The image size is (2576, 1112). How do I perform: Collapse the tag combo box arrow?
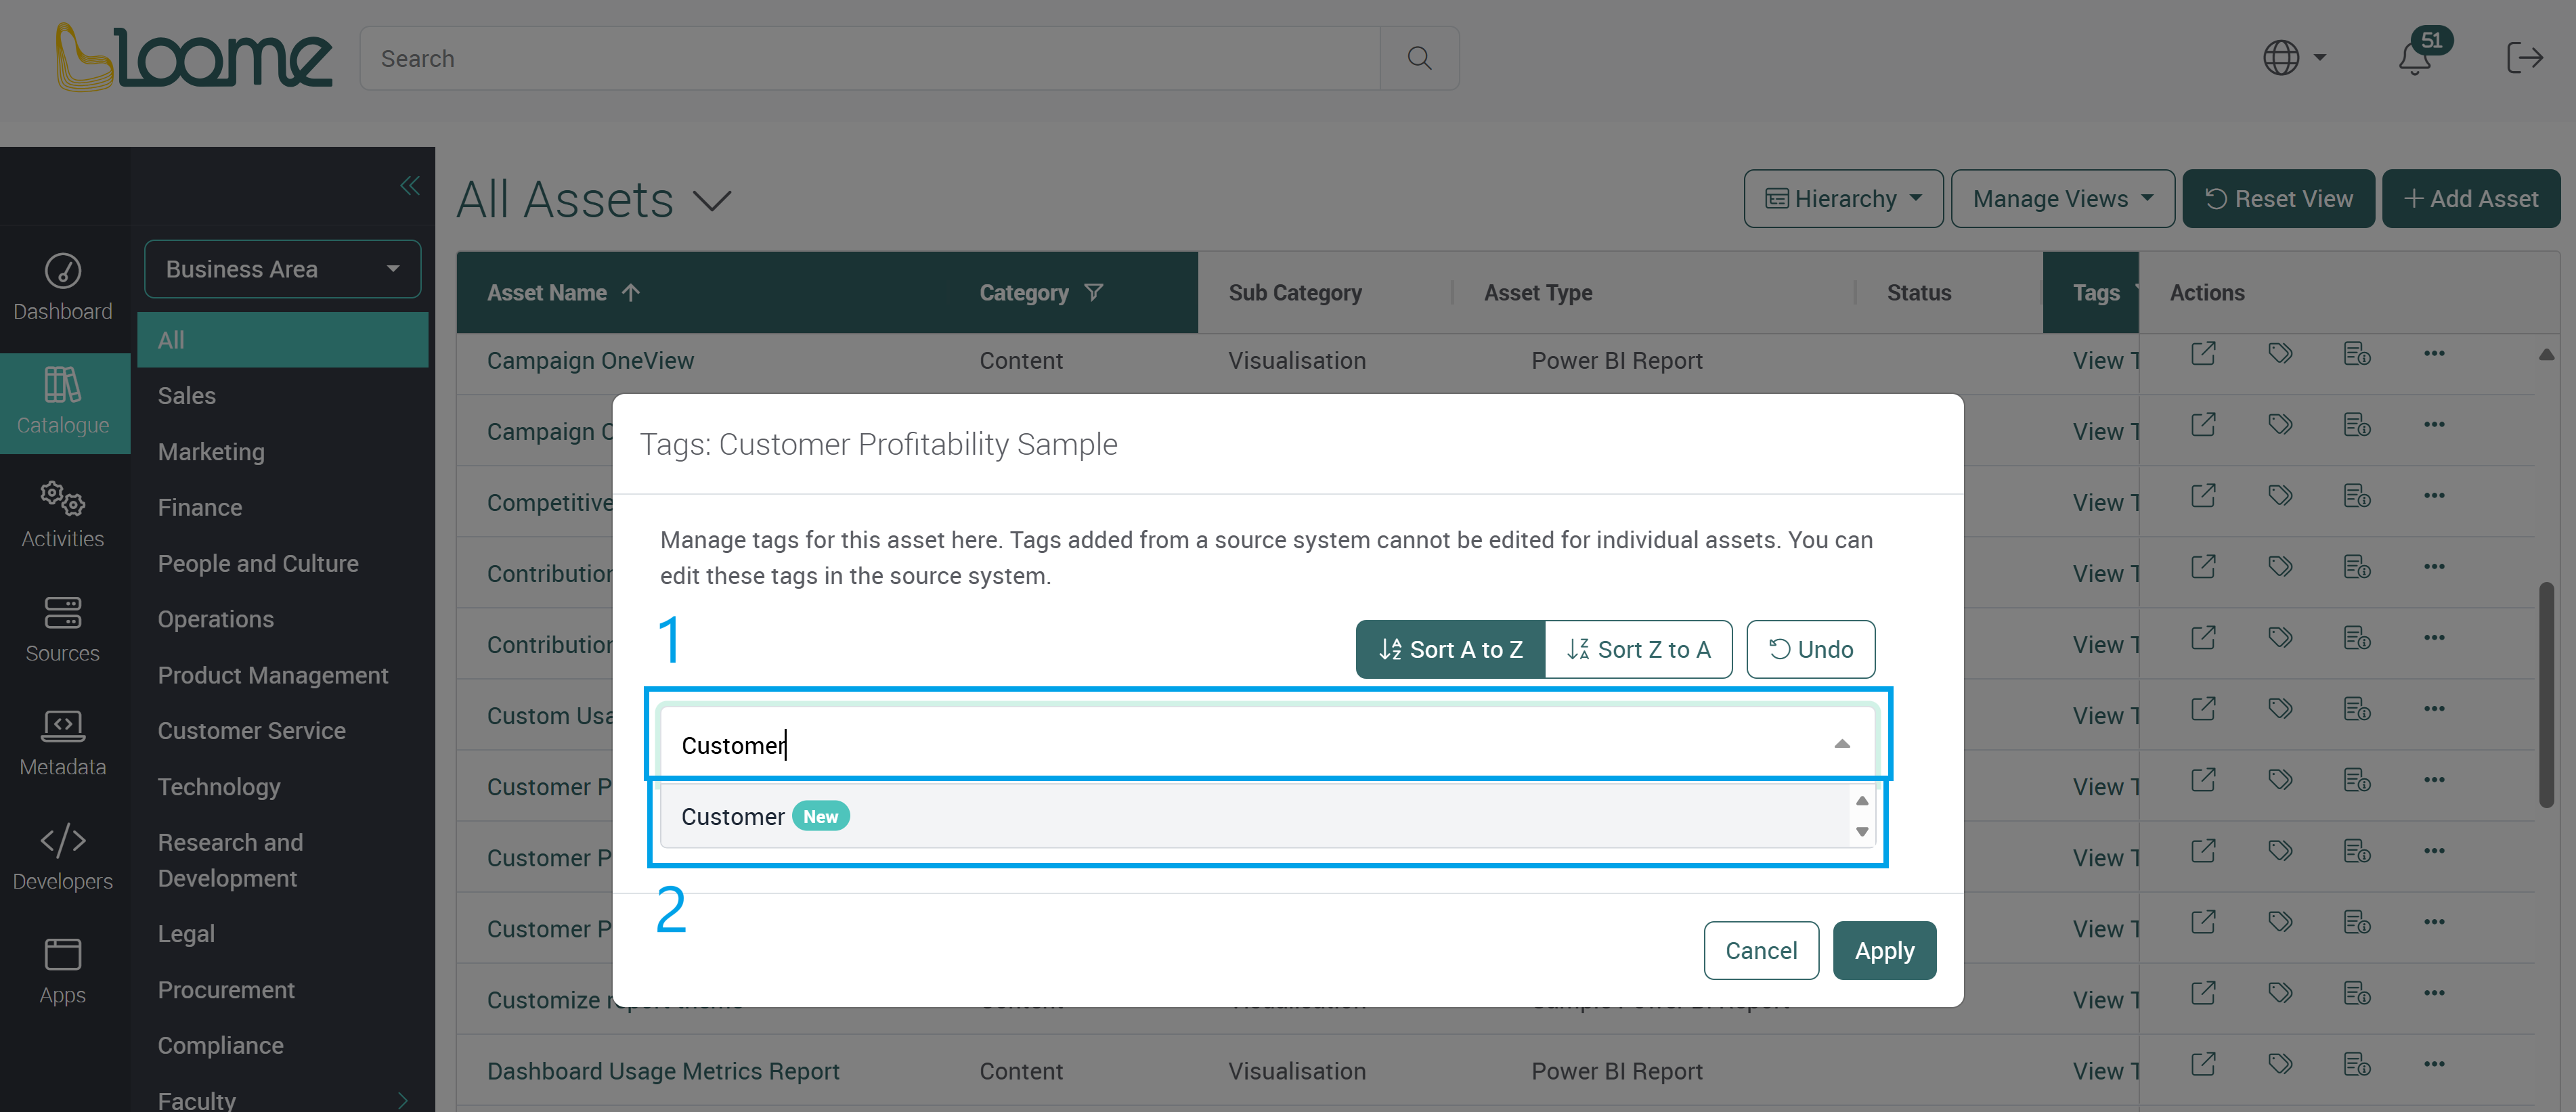[1841, 745]
